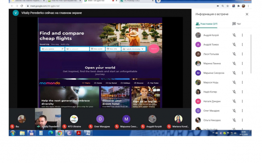Open more options for Олег Мандрик

point(242,111)
